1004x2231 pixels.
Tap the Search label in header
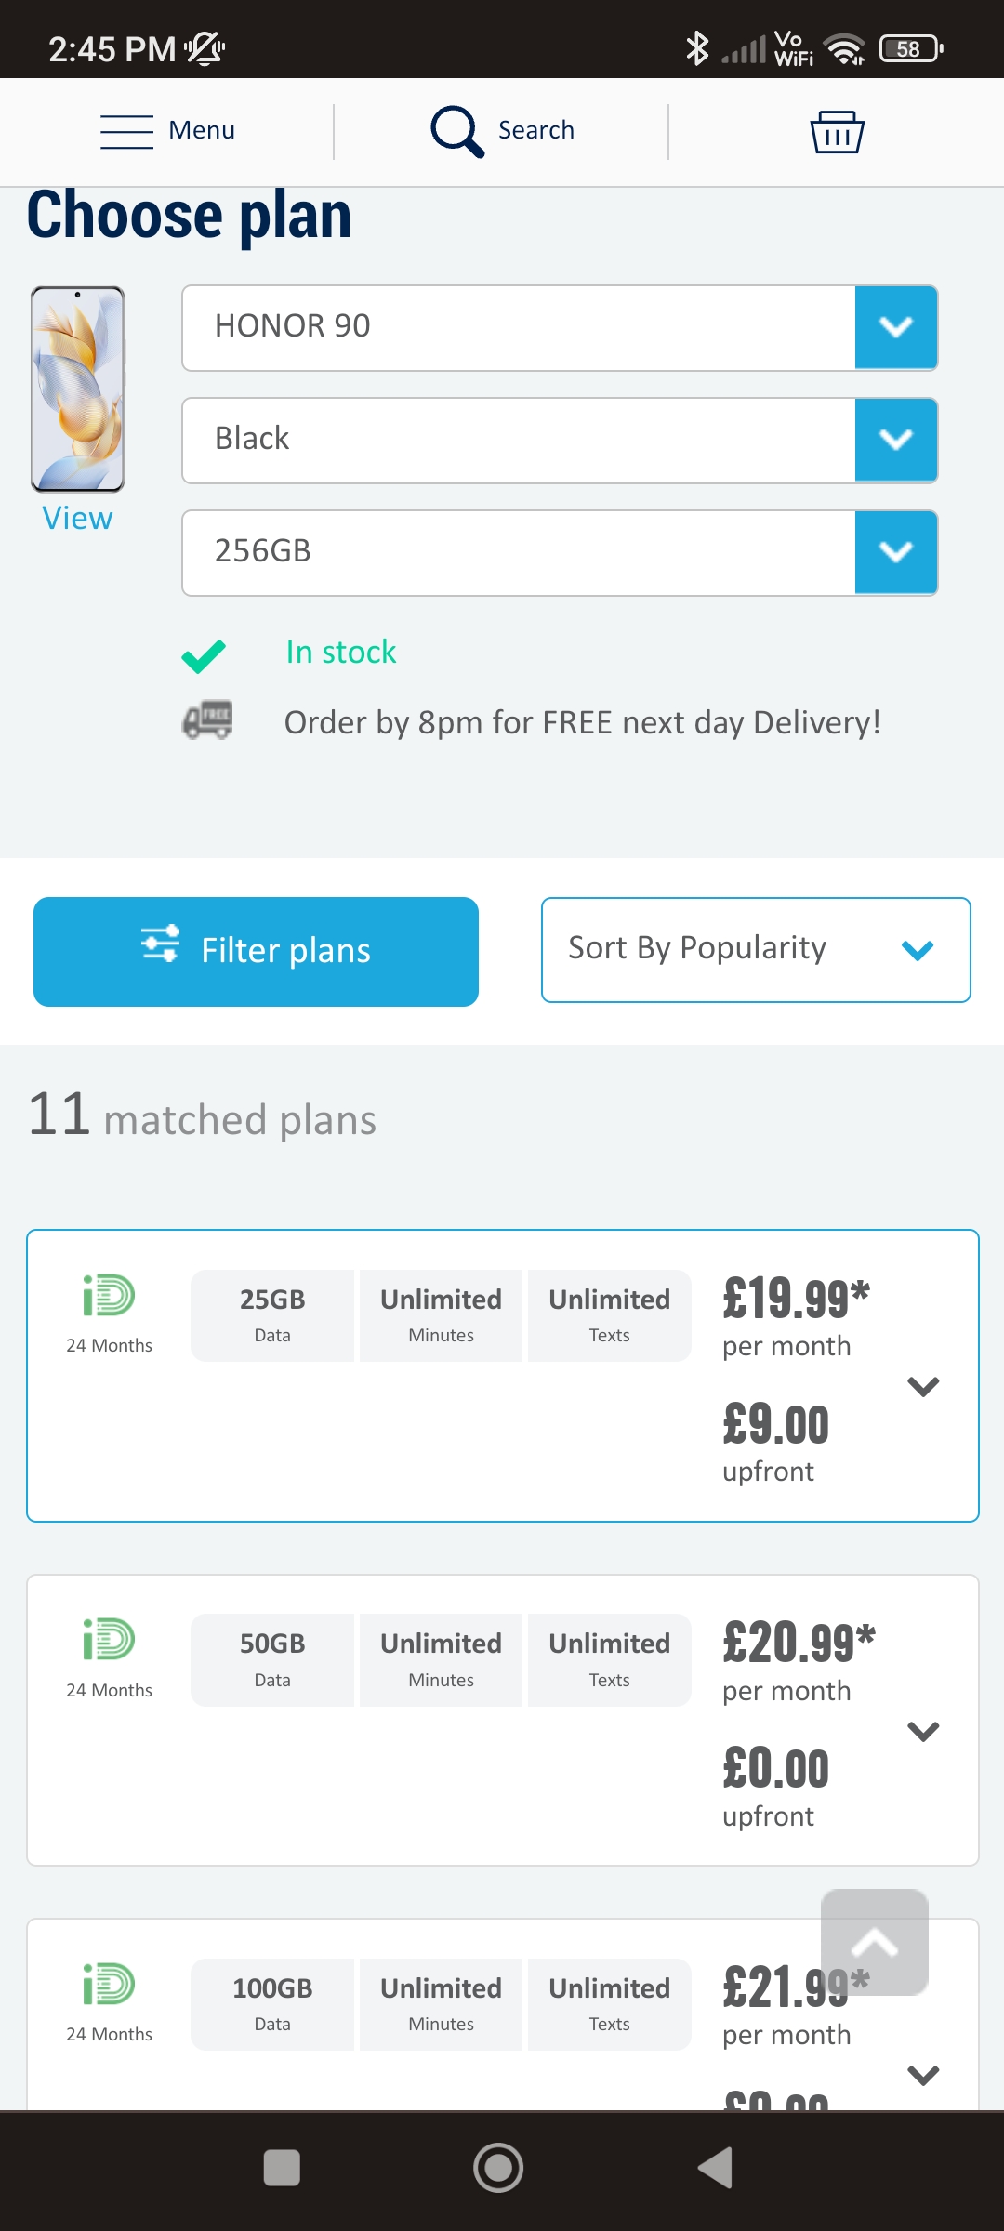[536, 130]
